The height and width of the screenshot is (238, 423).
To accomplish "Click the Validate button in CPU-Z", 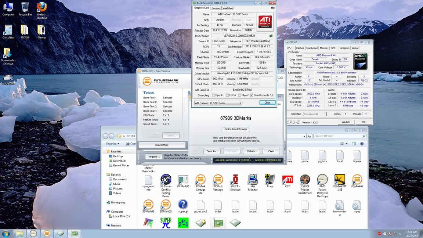I will click(x=346, y=122).
